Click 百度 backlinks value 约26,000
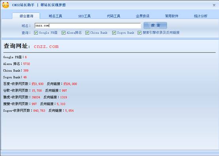Screen dimensions: 219x156 (70, 84)
